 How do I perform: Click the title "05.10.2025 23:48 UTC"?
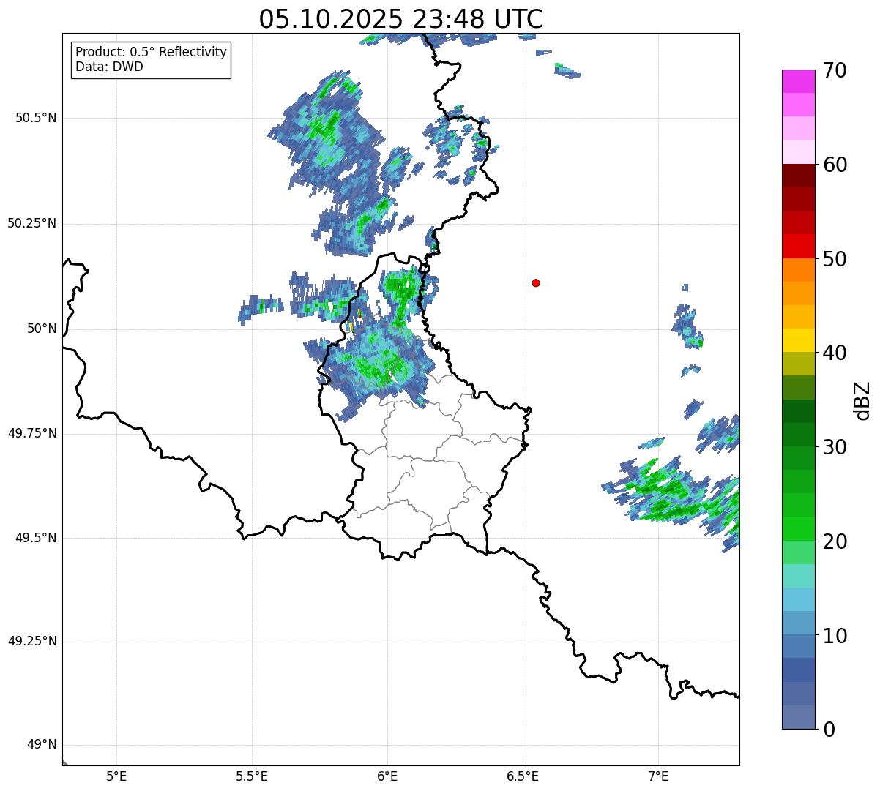click(401, 19)
